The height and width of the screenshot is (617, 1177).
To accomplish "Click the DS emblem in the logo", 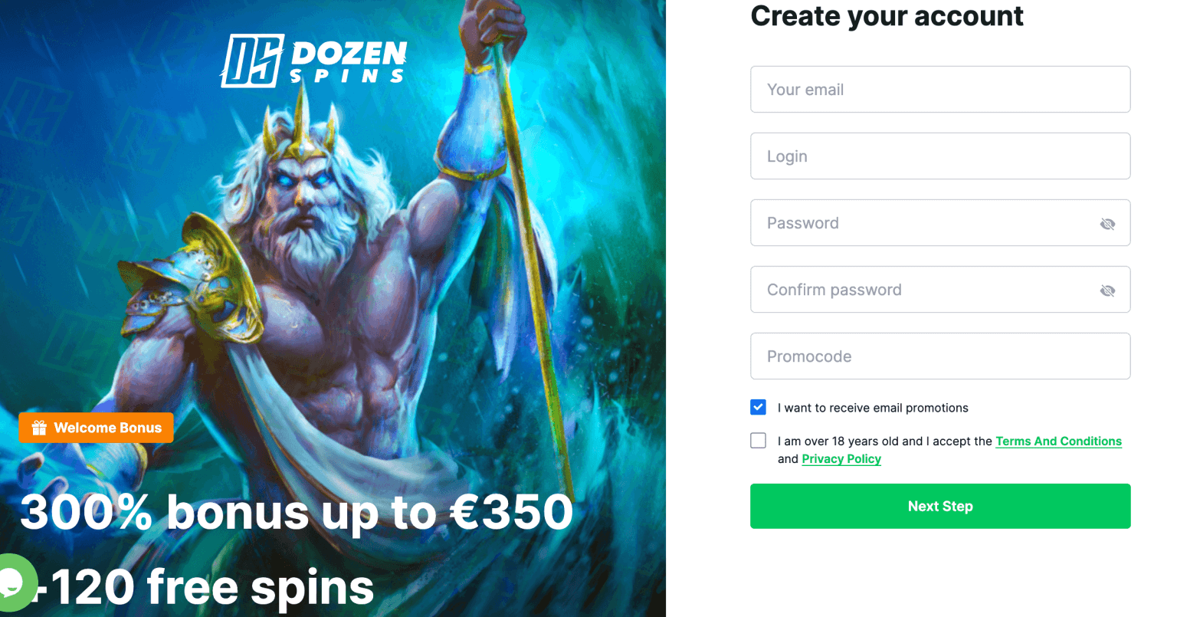I will pyautogui.click(x=253, y=61).
